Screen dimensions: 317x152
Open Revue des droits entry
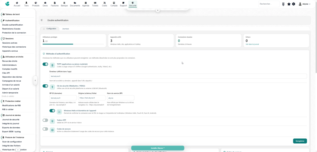(x=10, y=61)
